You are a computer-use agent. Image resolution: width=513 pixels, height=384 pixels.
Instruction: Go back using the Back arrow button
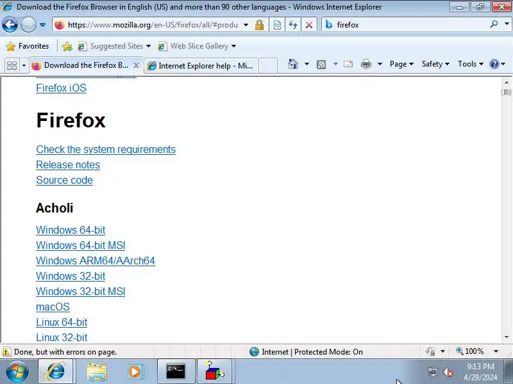pos(10,24)
